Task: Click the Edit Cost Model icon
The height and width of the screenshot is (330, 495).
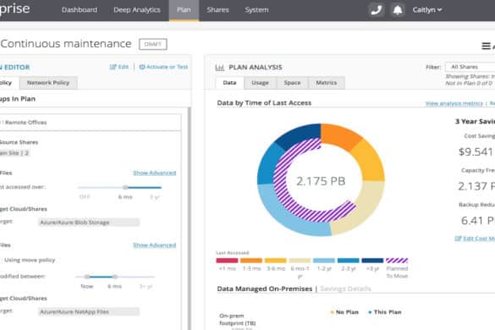Action: pyautogui.click(x=458, y=239)
